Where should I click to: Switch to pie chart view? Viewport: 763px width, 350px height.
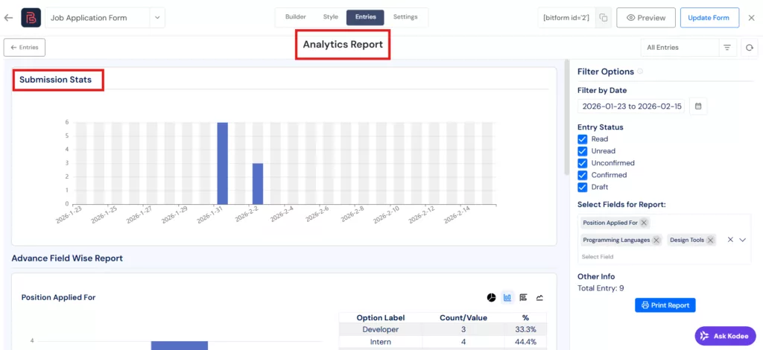pos(492,298)
